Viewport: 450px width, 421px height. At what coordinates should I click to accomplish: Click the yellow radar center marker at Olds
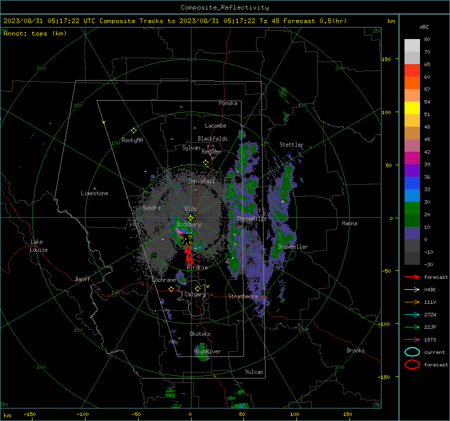coord(190,218)
